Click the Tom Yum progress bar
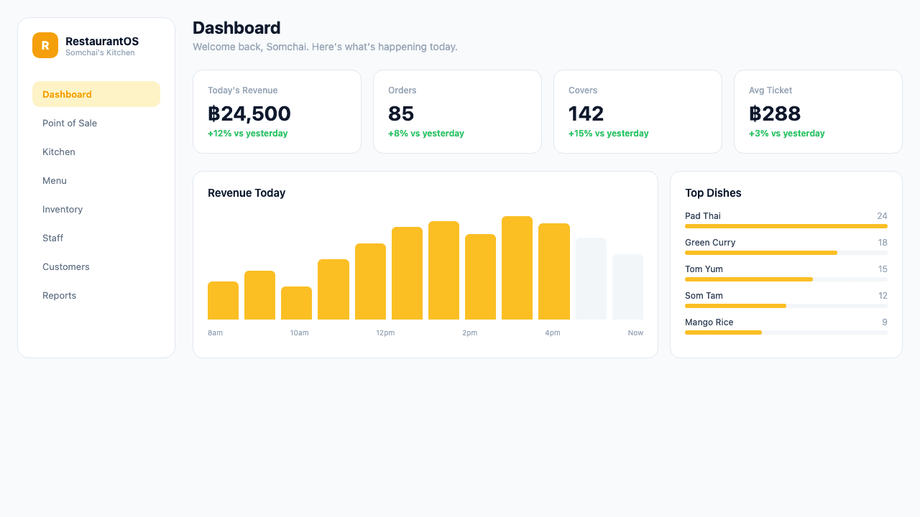Screen dimensions: 920x517 (x=786, y=279)
